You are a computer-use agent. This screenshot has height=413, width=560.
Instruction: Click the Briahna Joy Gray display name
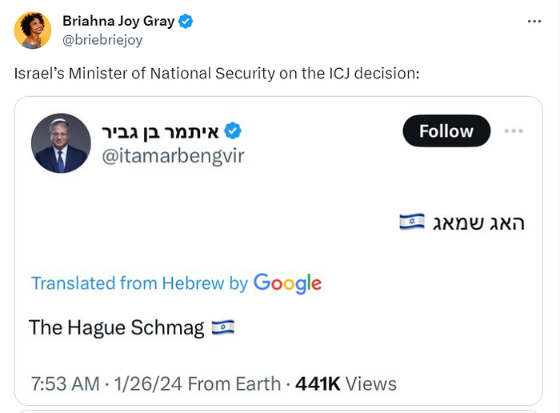click(x=118, y=21)
